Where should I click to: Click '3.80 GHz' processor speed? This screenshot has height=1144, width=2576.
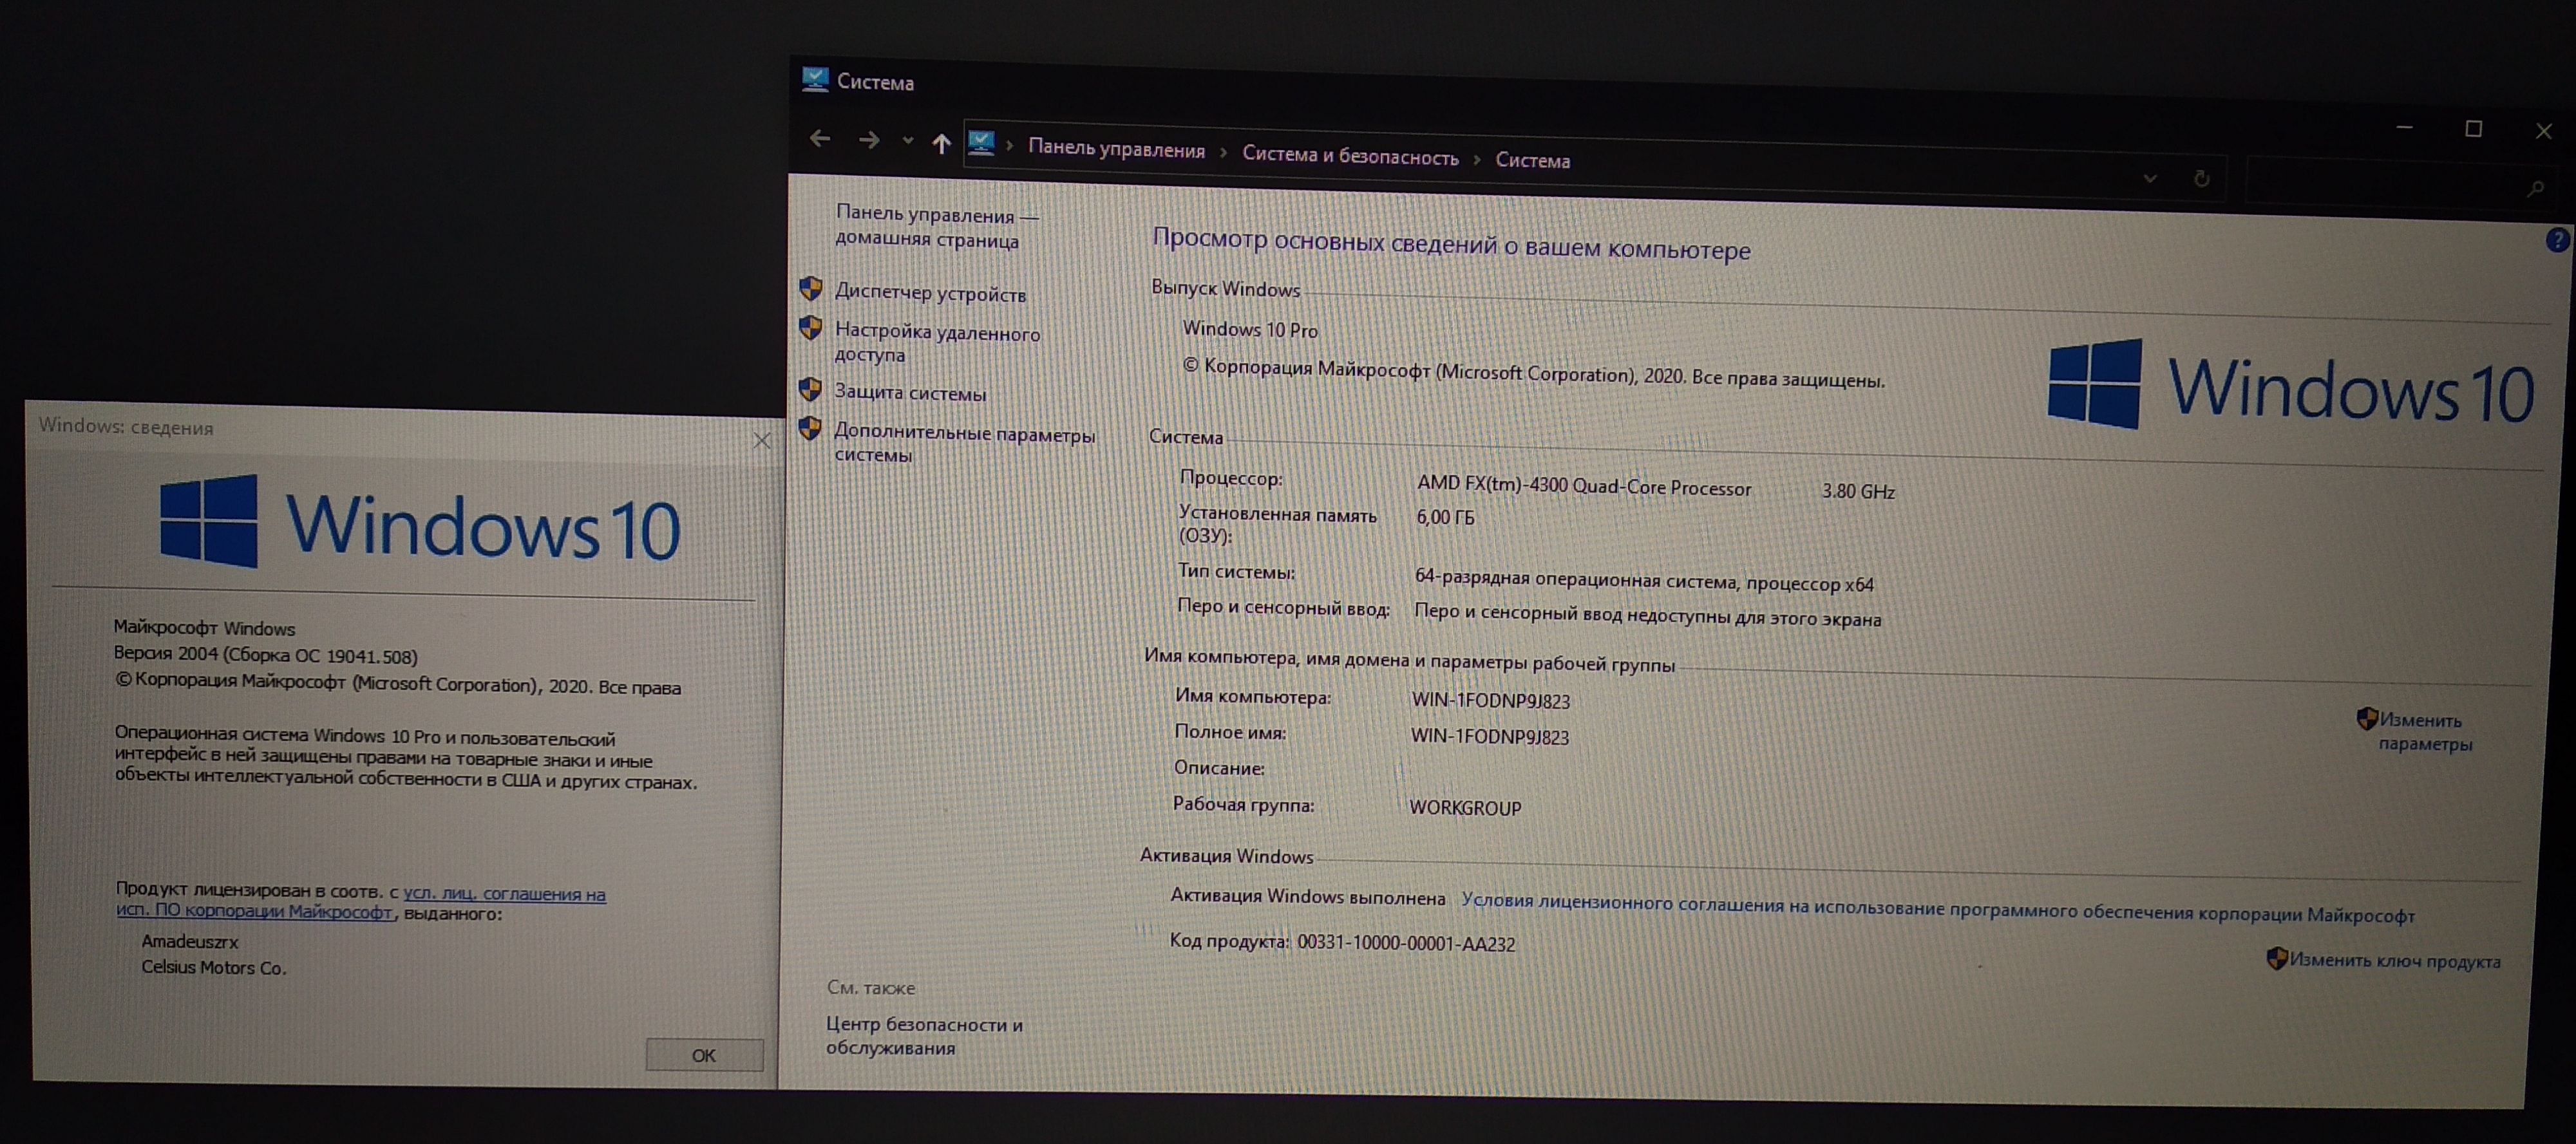pos(1858,491)
